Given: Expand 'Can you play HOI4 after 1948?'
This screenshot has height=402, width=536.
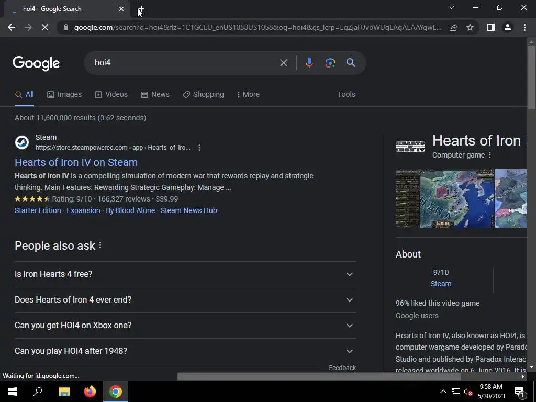Looking at the screenshot, I should [185, 351].
